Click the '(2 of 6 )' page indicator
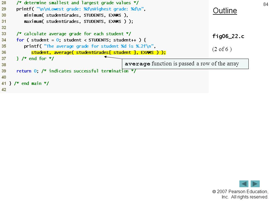271x203 pixels. [222, 49]
